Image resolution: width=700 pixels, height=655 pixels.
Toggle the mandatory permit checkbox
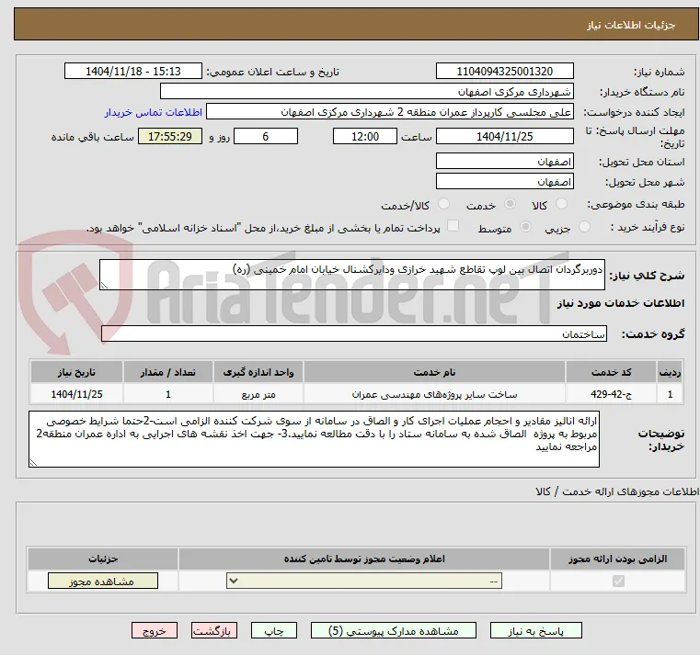pos(618,581)
